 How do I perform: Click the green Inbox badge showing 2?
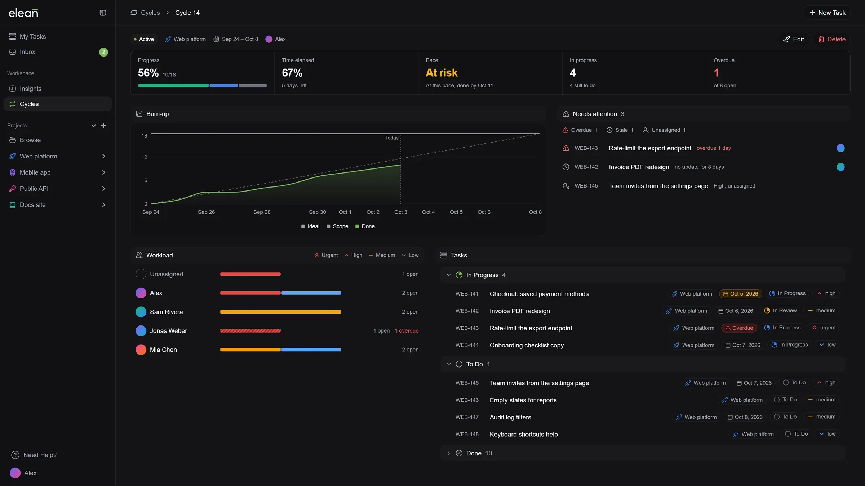click(x=103, y=52)
